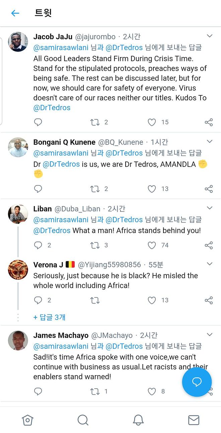This screenshot has width=221, height=433.
Task: Reply to Jacob JaJu's tweet
Action: tap(38, 122)
